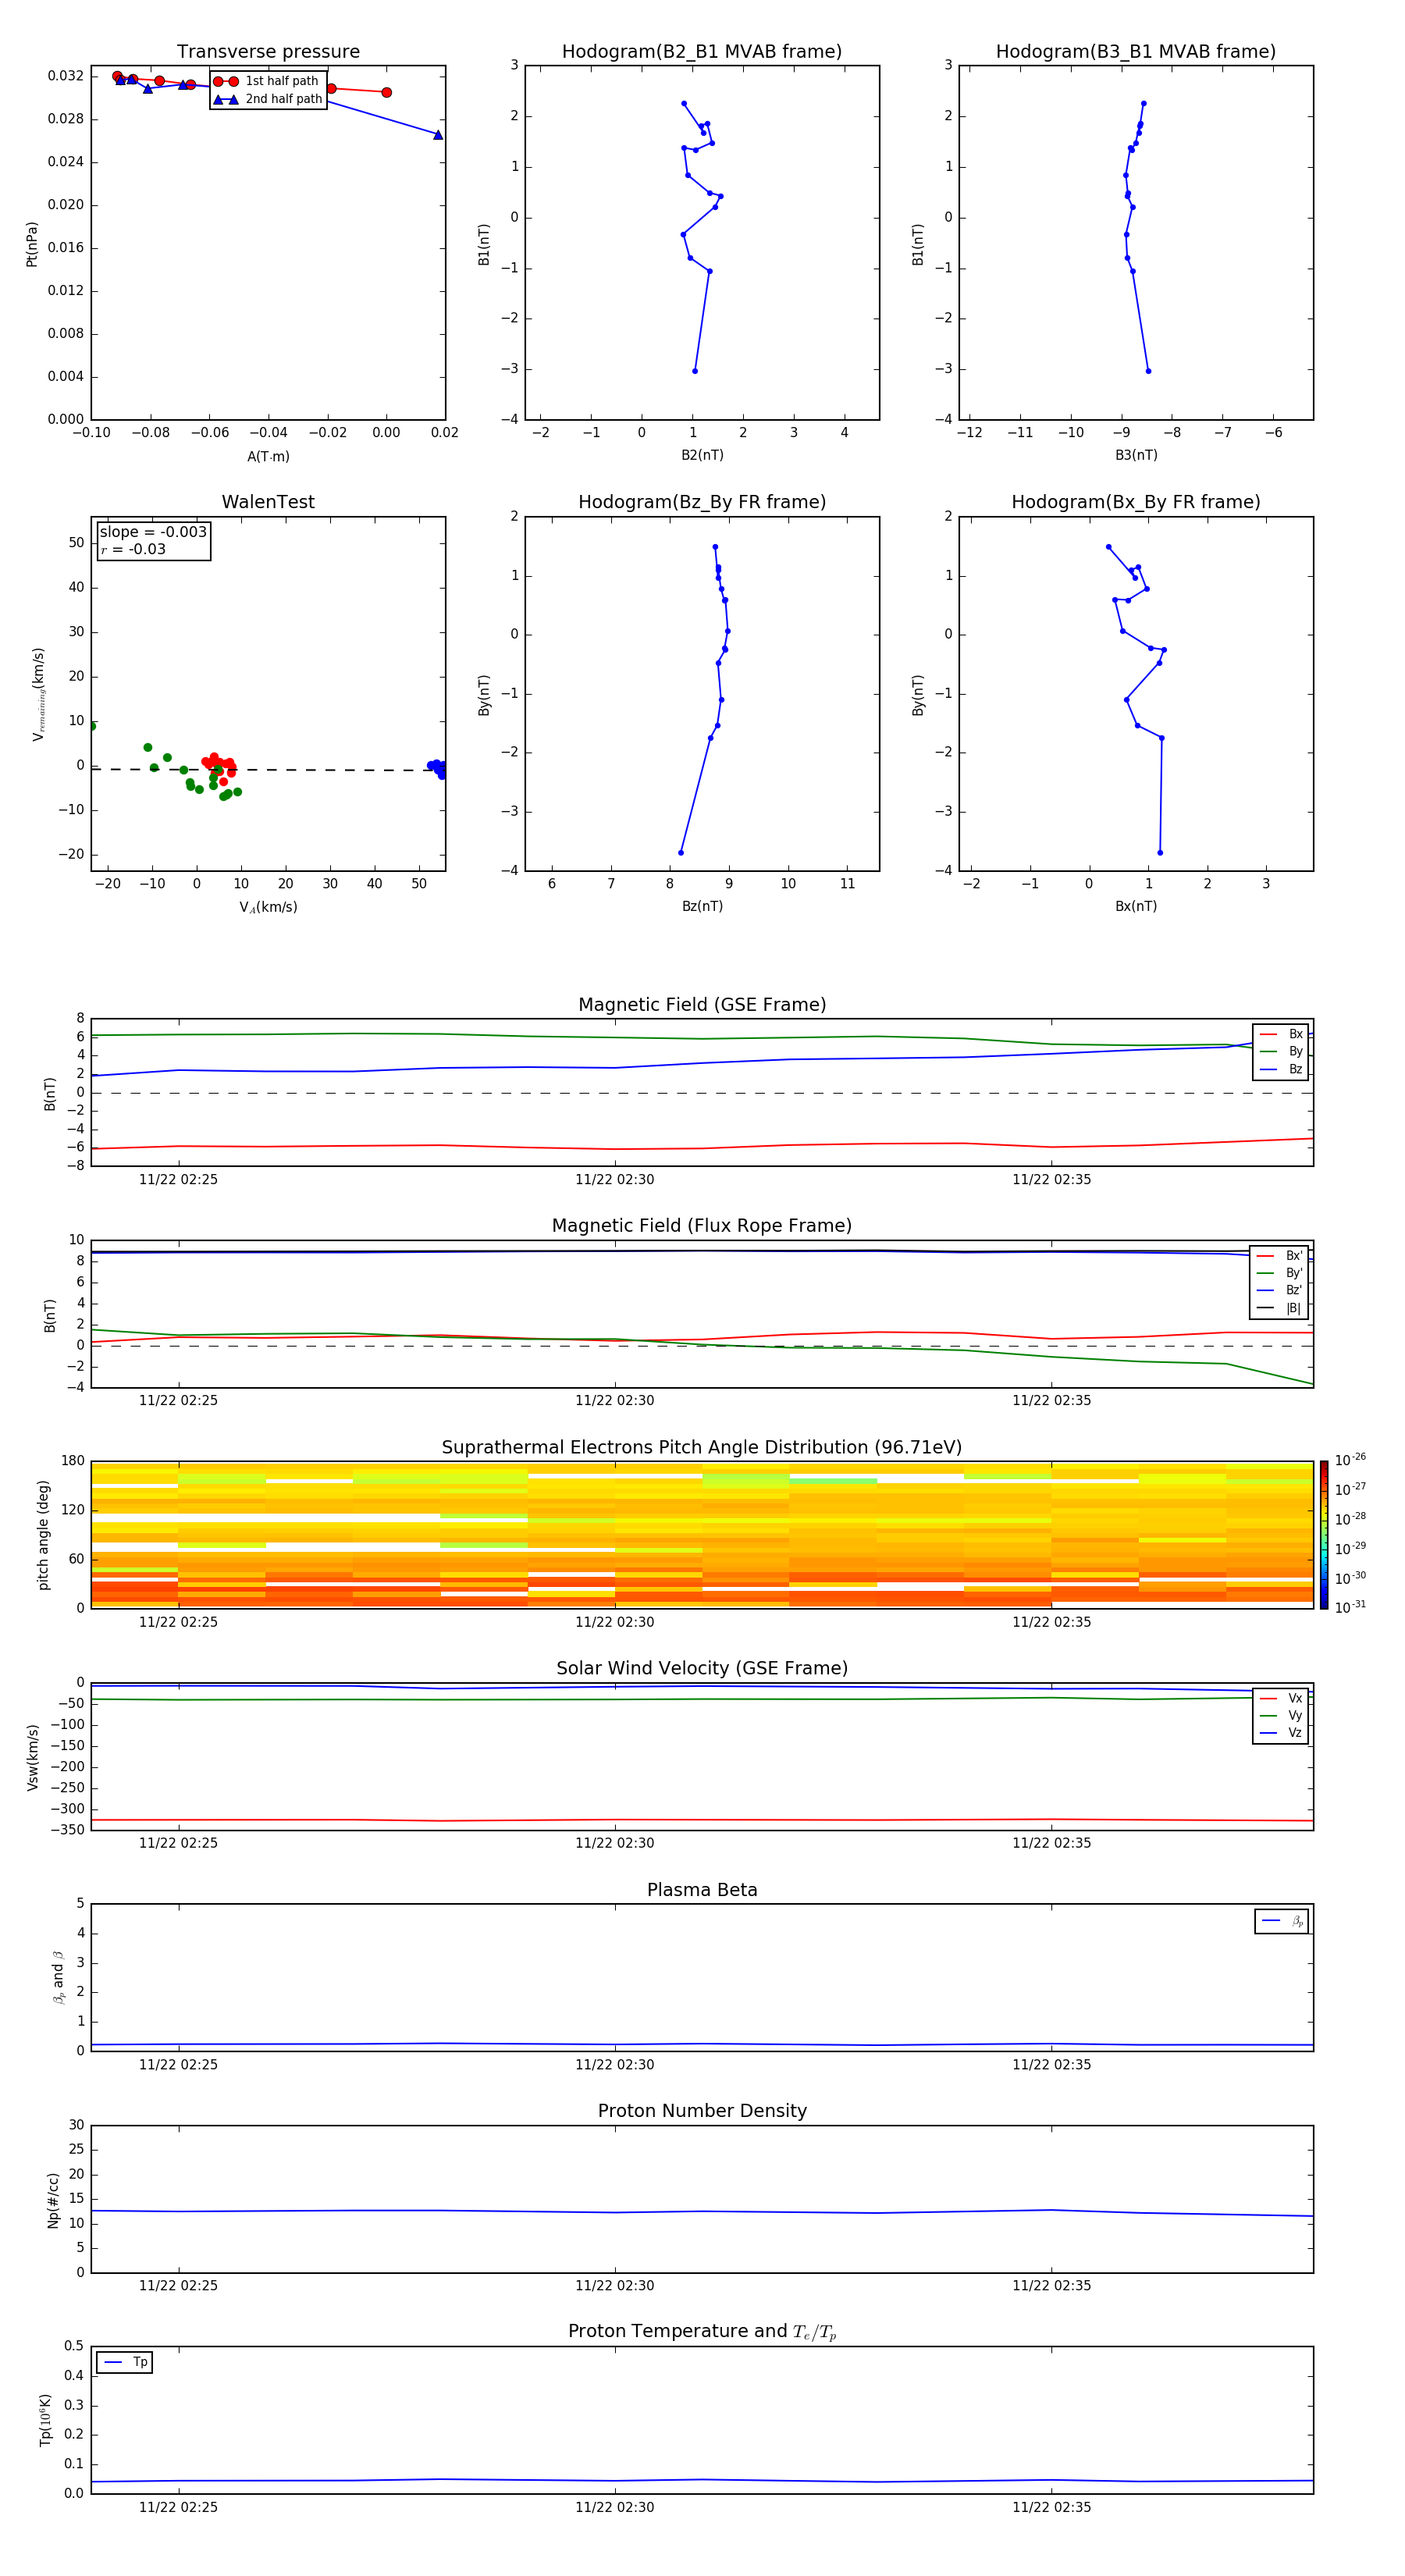Click the Np(#/cc) y-axis label

click(53, 2200)
